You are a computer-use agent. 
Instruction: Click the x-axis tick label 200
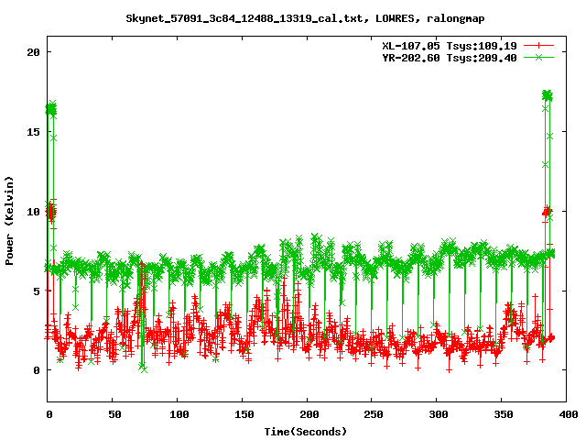pos(309,414)
